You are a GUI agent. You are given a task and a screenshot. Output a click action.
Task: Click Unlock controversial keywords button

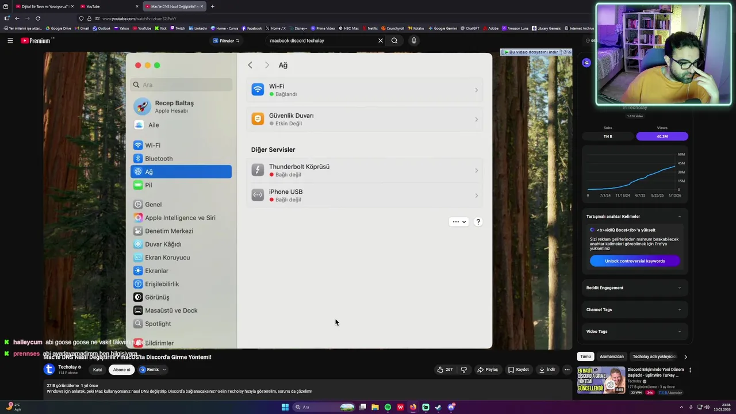[x=635, y=261]
